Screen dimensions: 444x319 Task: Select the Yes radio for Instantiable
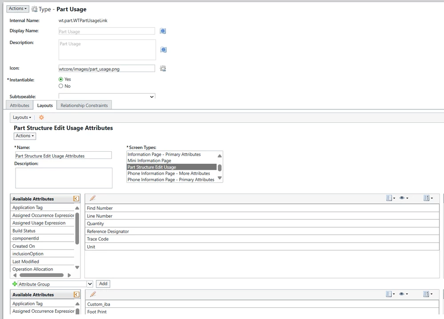coord(61,79)
